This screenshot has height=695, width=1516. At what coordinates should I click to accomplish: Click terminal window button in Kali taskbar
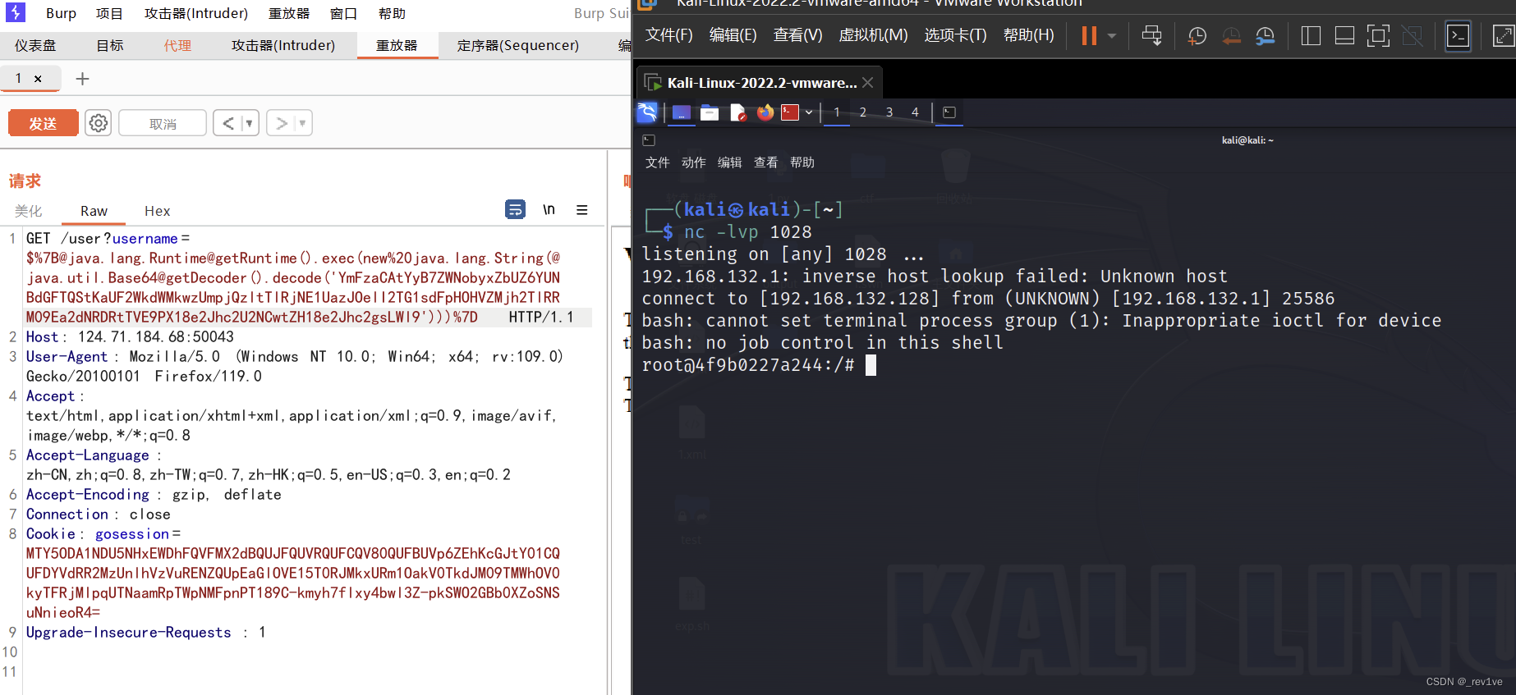949,112
